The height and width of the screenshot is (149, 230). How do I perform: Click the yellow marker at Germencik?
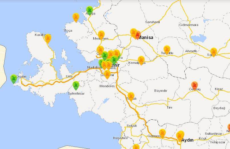(162, 133)
